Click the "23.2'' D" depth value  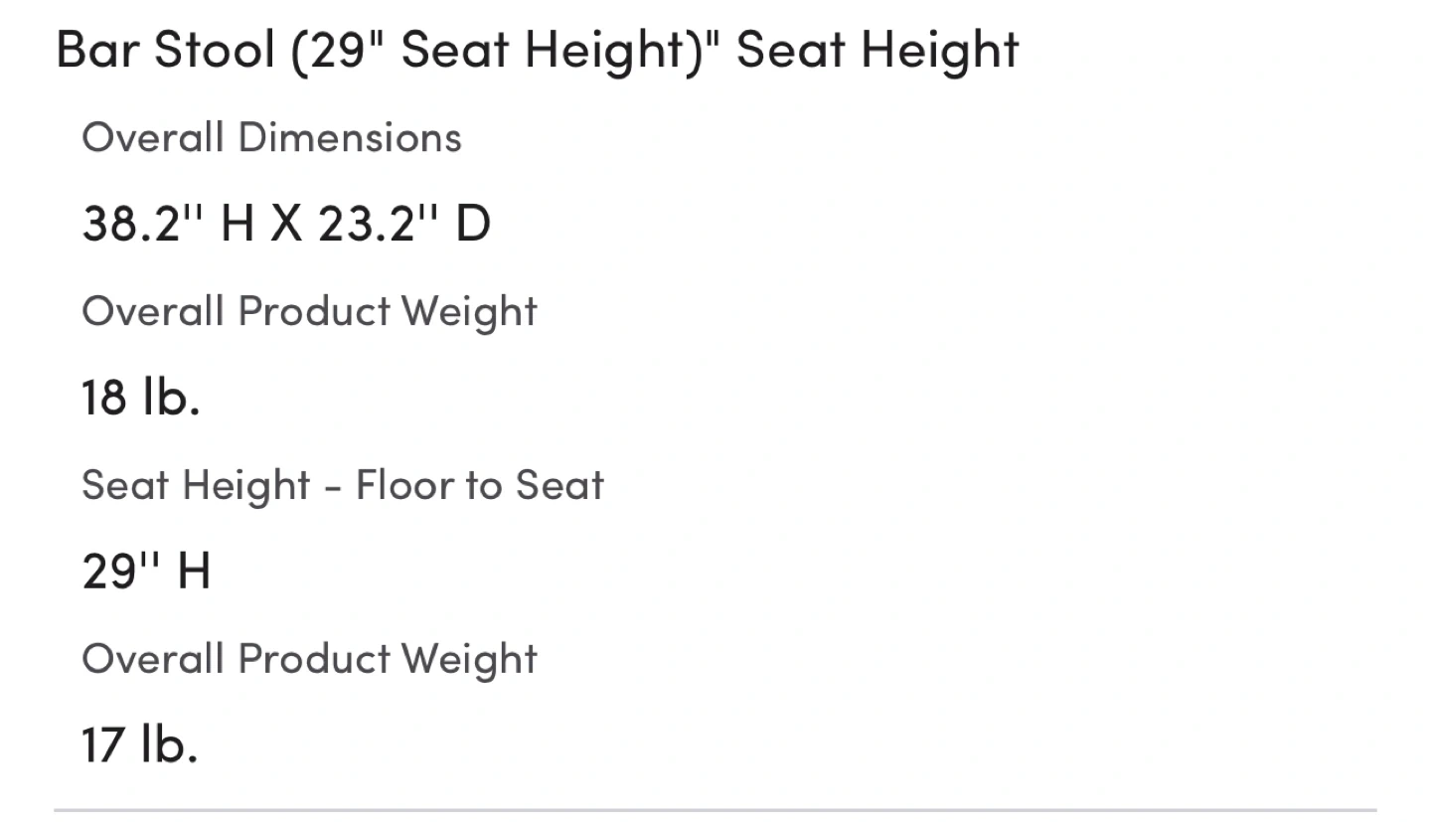pos(404,224)
